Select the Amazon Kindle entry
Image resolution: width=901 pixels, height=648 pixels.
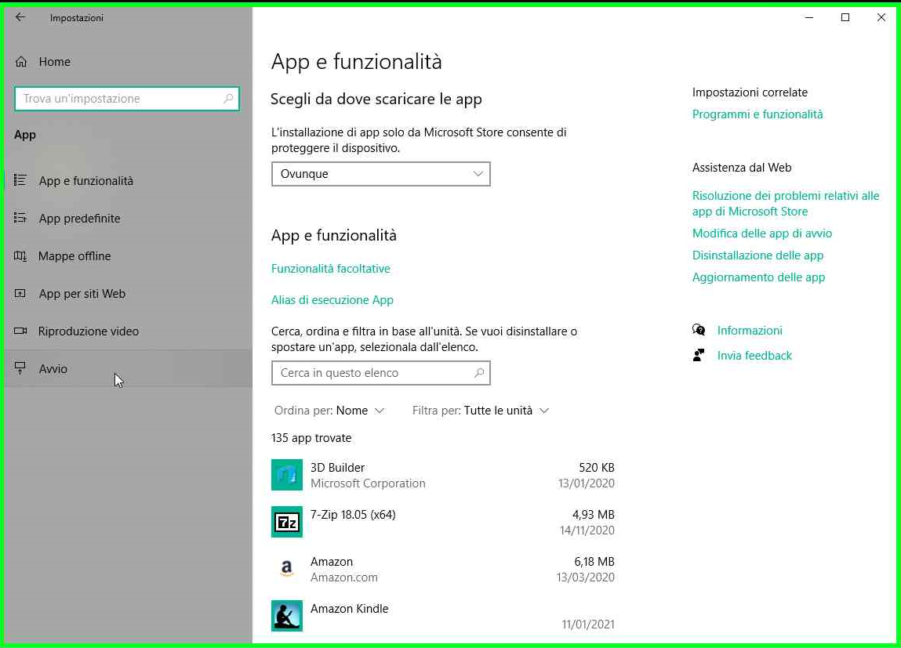click(443, 617)
